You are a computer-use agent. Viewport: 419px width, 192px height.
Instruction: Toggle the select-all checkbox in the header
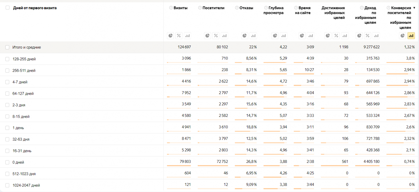point(8,8)
